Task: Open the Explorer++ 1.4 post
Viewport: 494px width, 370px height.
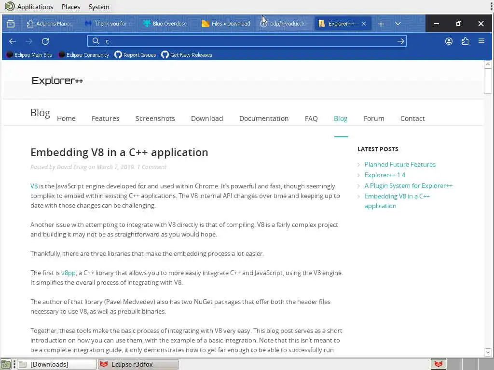Action: pos(385,175)
